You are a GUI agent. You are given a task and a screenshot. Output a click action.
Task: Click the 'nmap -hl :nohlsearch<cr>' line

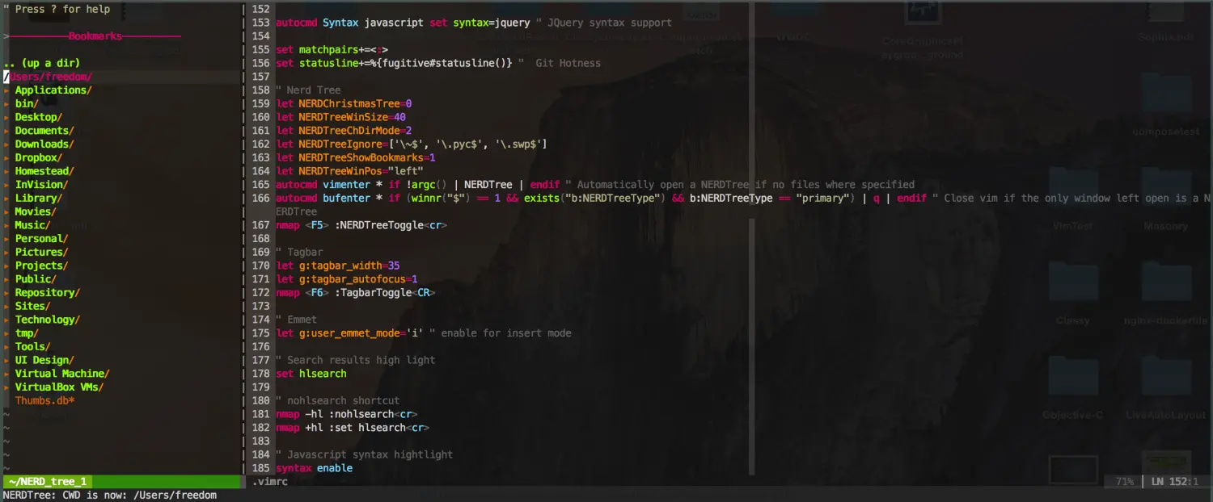tap(347, 414)
